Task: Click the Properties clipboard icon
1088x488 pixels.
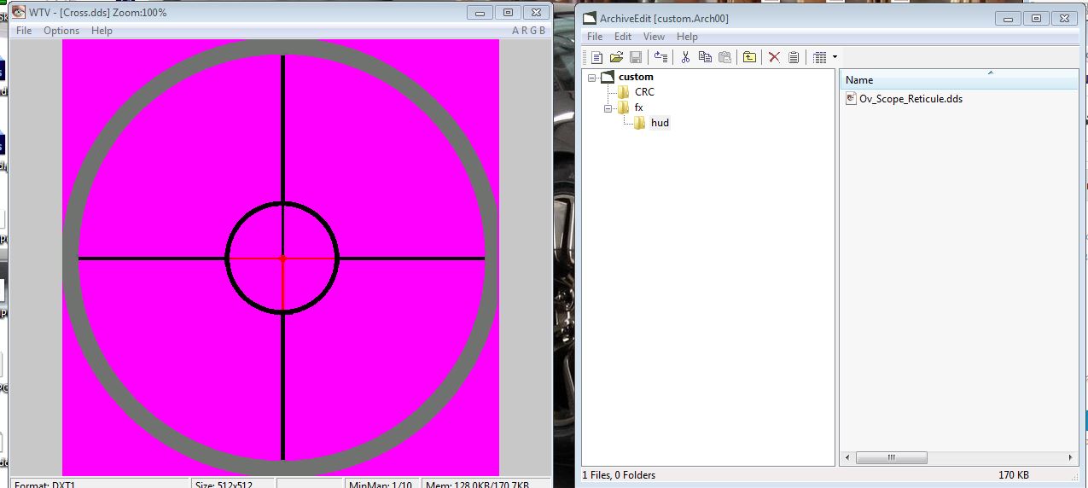Action: pos(794,57)
